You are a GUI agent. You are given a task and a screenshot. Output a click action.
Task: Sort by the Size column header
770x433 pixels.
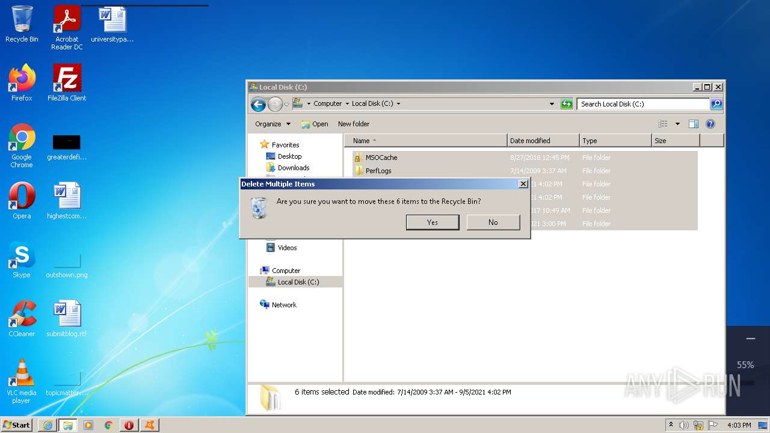(676, 141)
